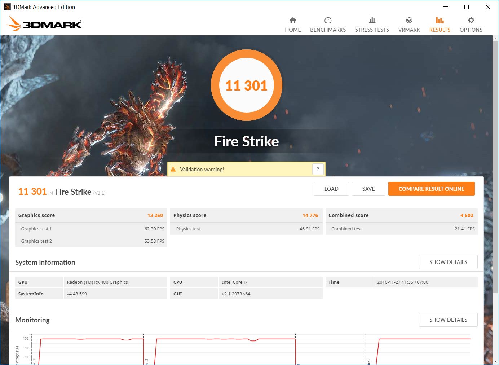Viewport: 499px width, 365px height.
Task: Open Benchmarks via the gauge icon
Action: tap(328, 20)
